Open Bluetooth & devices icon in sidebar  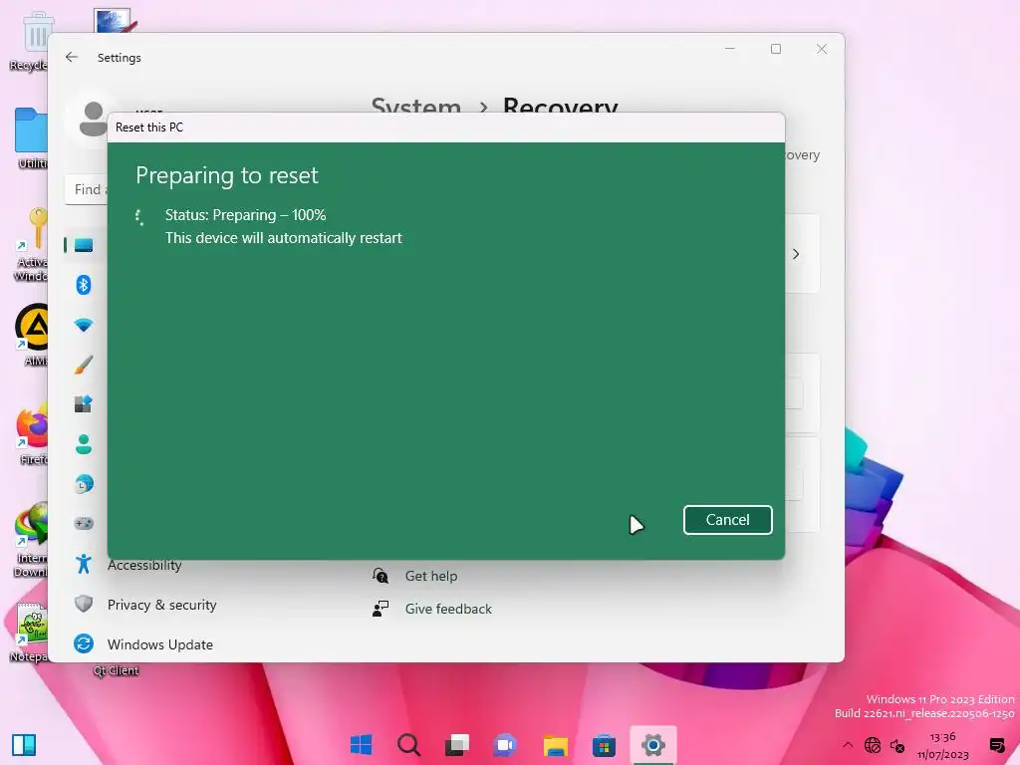[x=84, y=285]
